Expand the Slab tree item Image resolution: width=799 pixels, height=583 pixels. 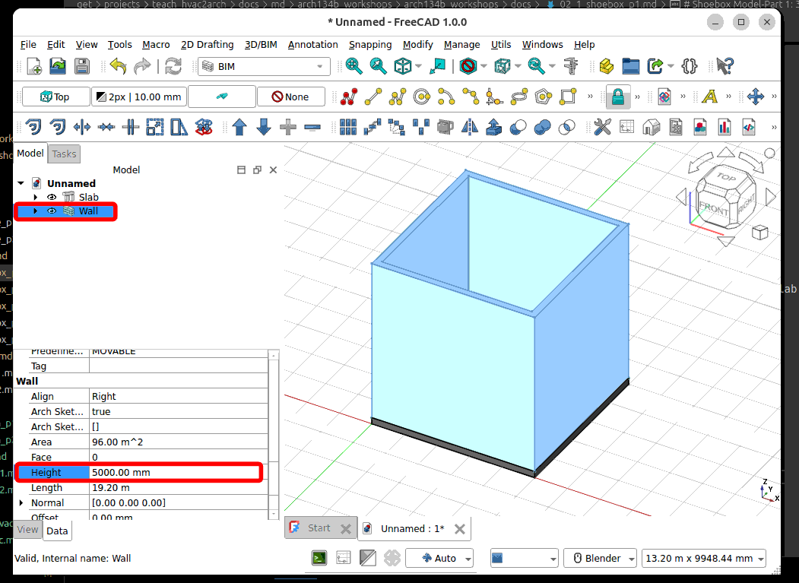pyautogui.click(x=35, y=198)
